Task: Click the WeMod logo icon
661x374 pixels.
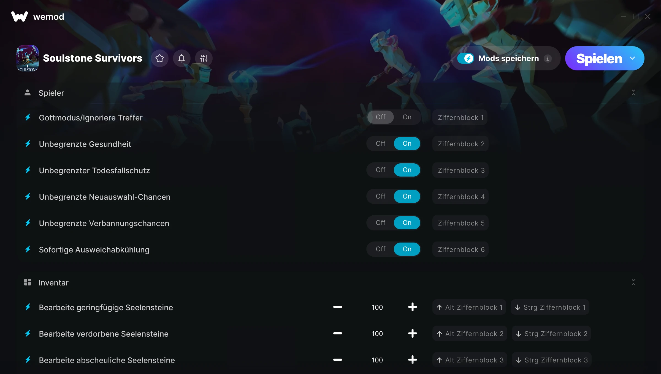Action: point(20,17)
